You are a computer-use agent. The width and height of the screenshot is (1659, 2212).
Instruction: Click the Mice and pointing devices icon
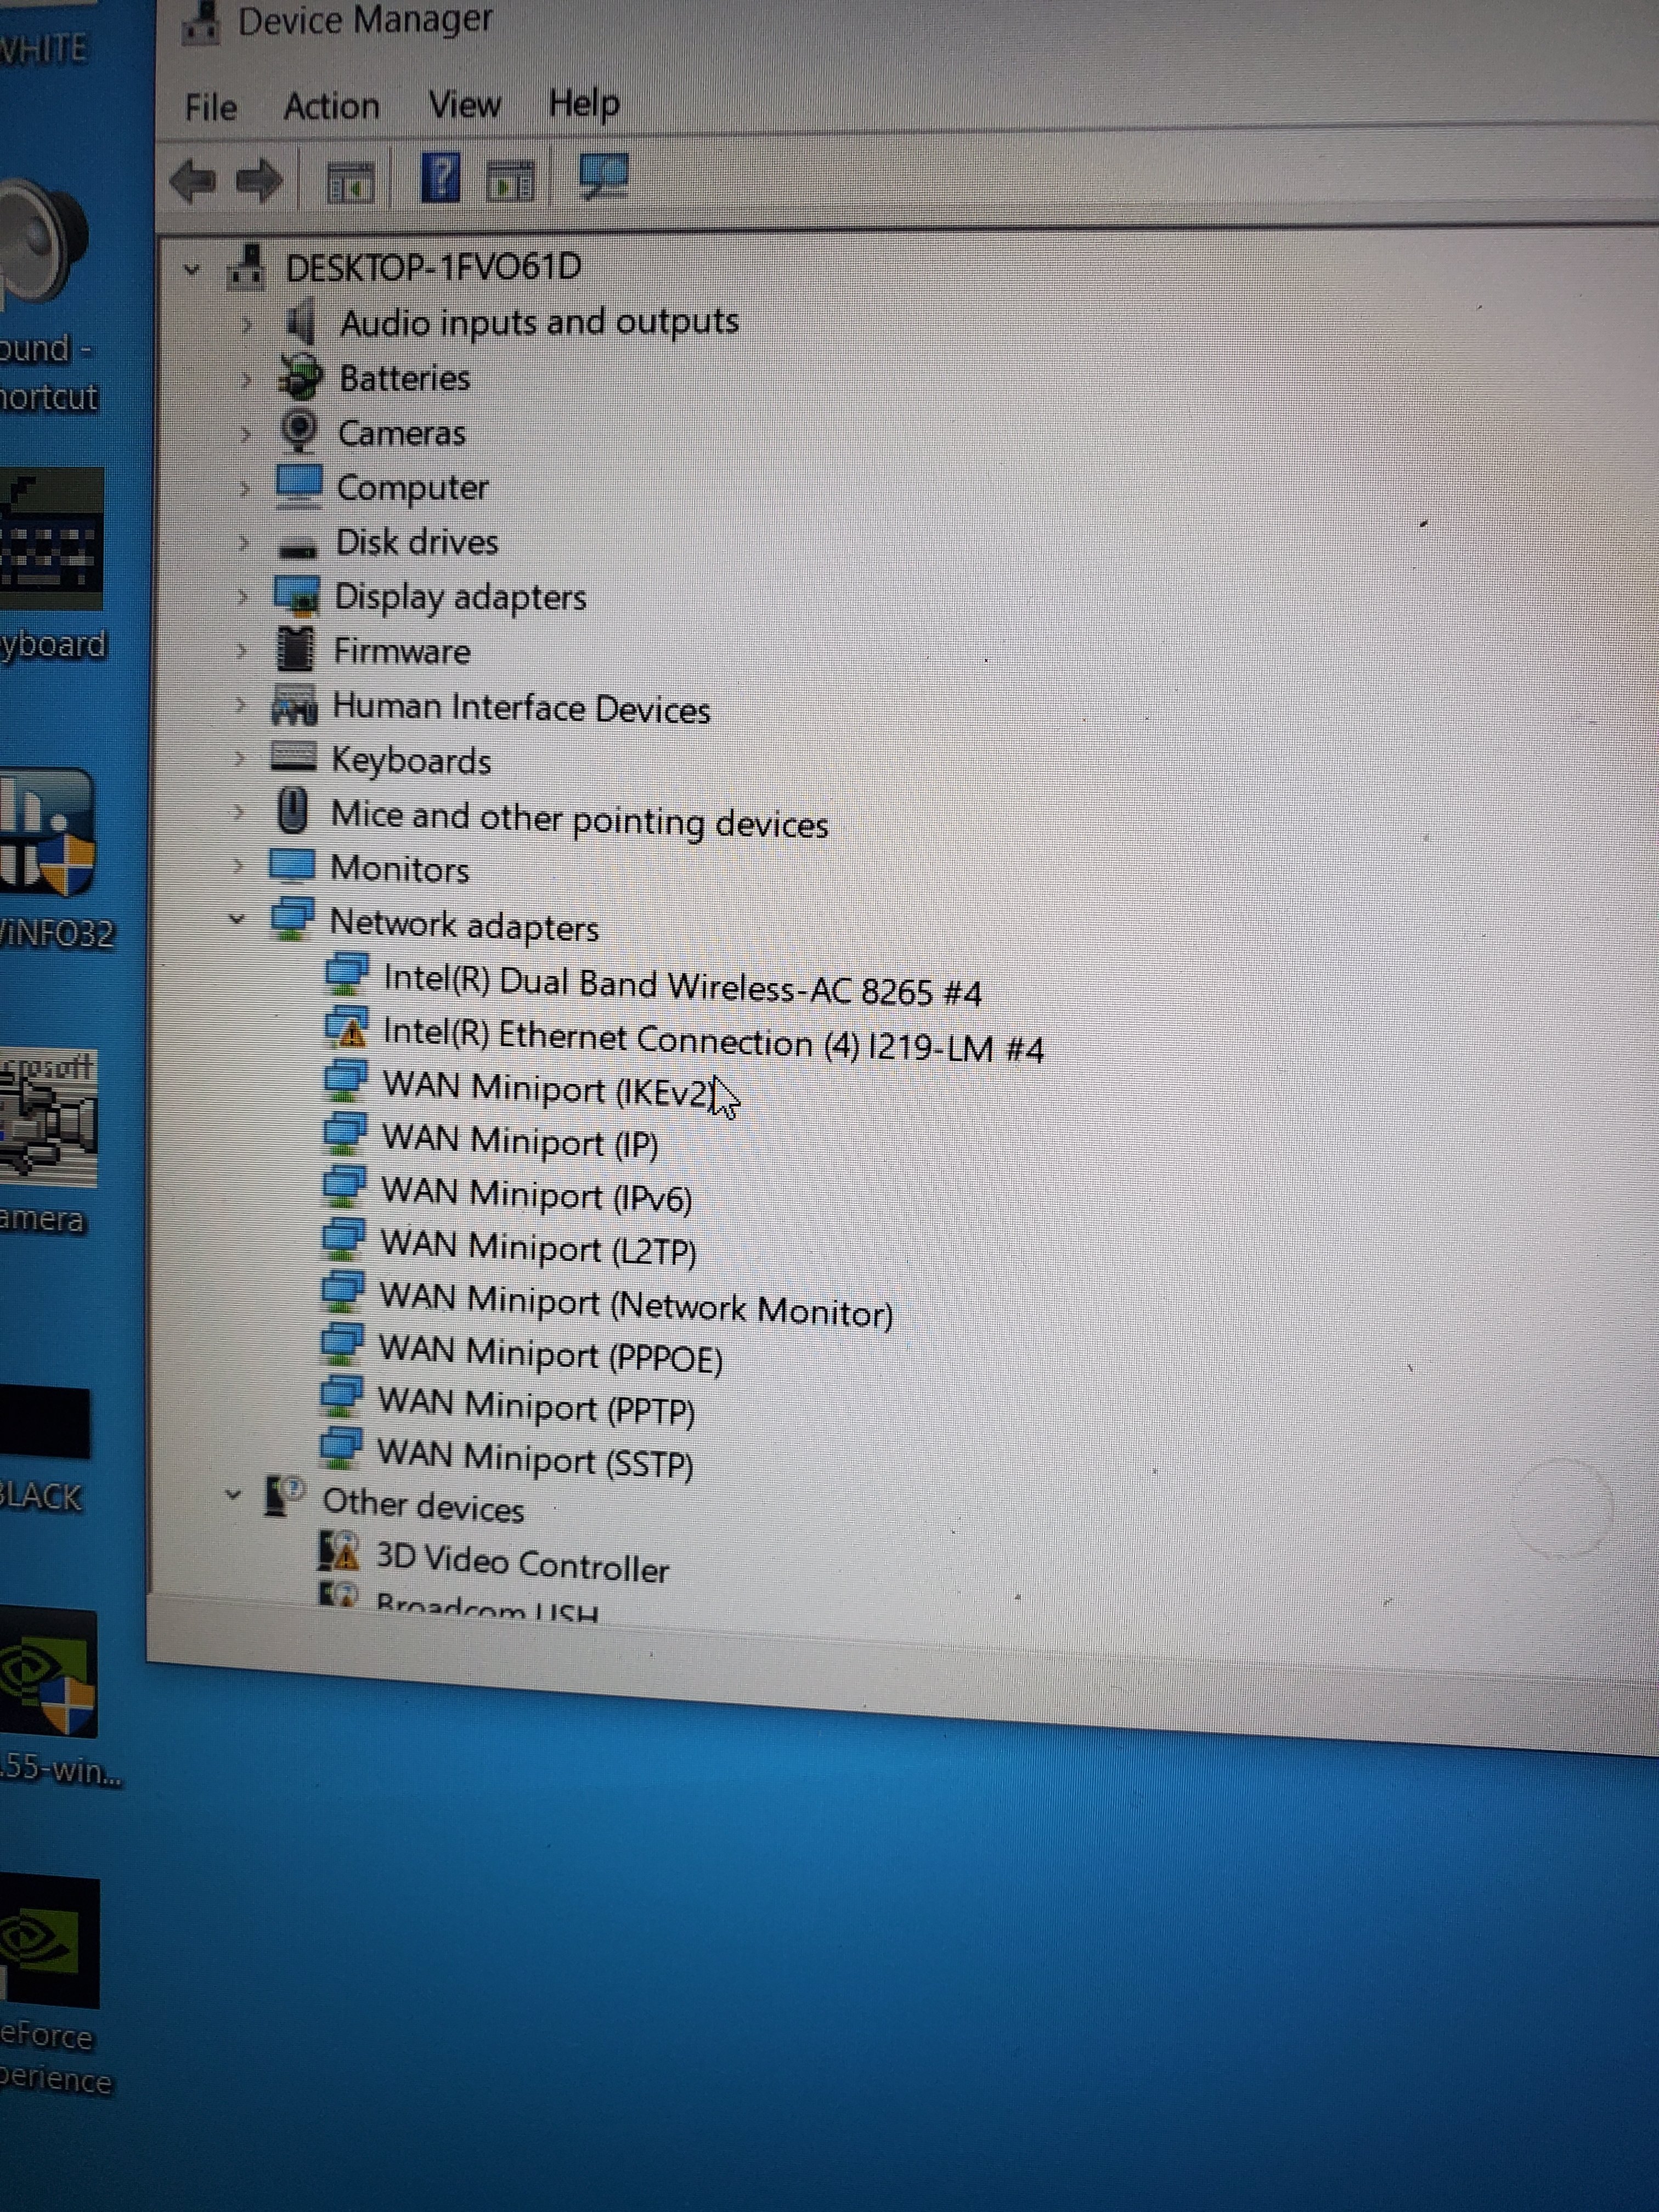[292, 810]
